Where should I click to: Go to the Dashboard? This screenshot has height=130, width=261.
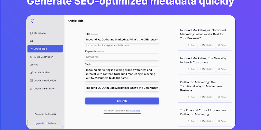pyautogui.click(x=40, y=33)
